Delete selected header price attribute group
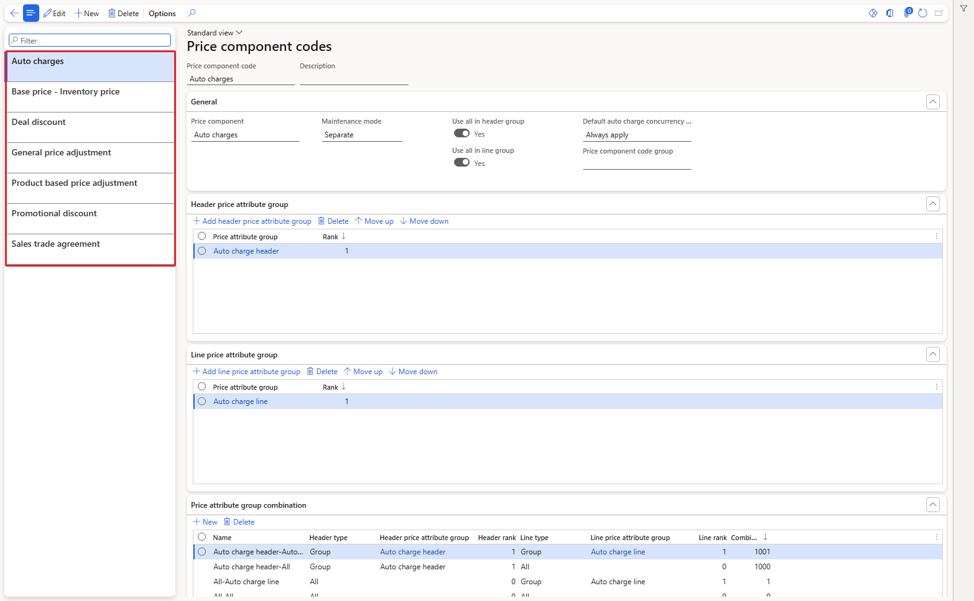Image resolution: width=974 pixels, height=601 pixels. pos(333,221)
